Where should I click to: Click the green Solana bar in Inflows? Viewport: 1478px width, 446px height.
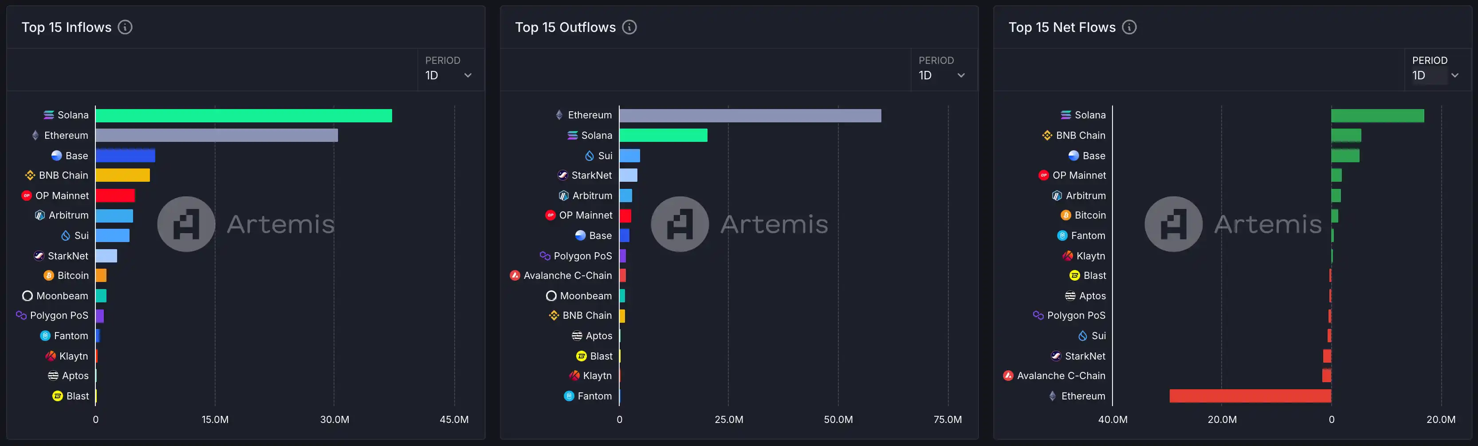243,116
